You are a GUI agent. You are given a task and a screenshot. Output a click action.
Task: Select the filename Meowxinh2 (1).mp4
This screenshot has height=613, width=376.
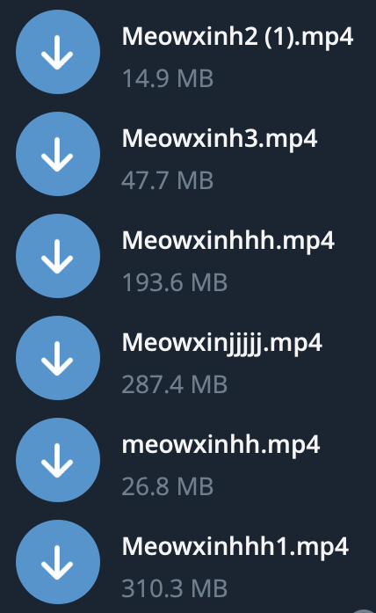[237, 37]
